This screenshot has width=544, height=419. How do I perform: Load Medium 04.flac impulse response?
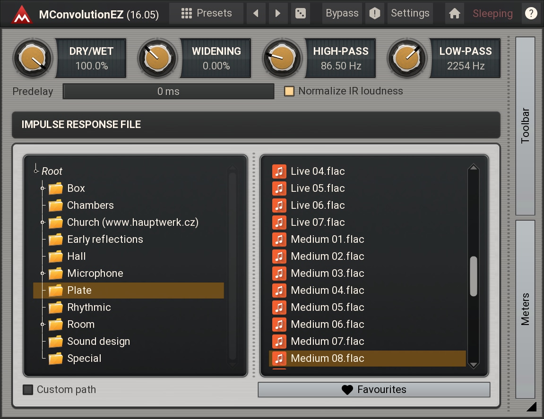367,291
